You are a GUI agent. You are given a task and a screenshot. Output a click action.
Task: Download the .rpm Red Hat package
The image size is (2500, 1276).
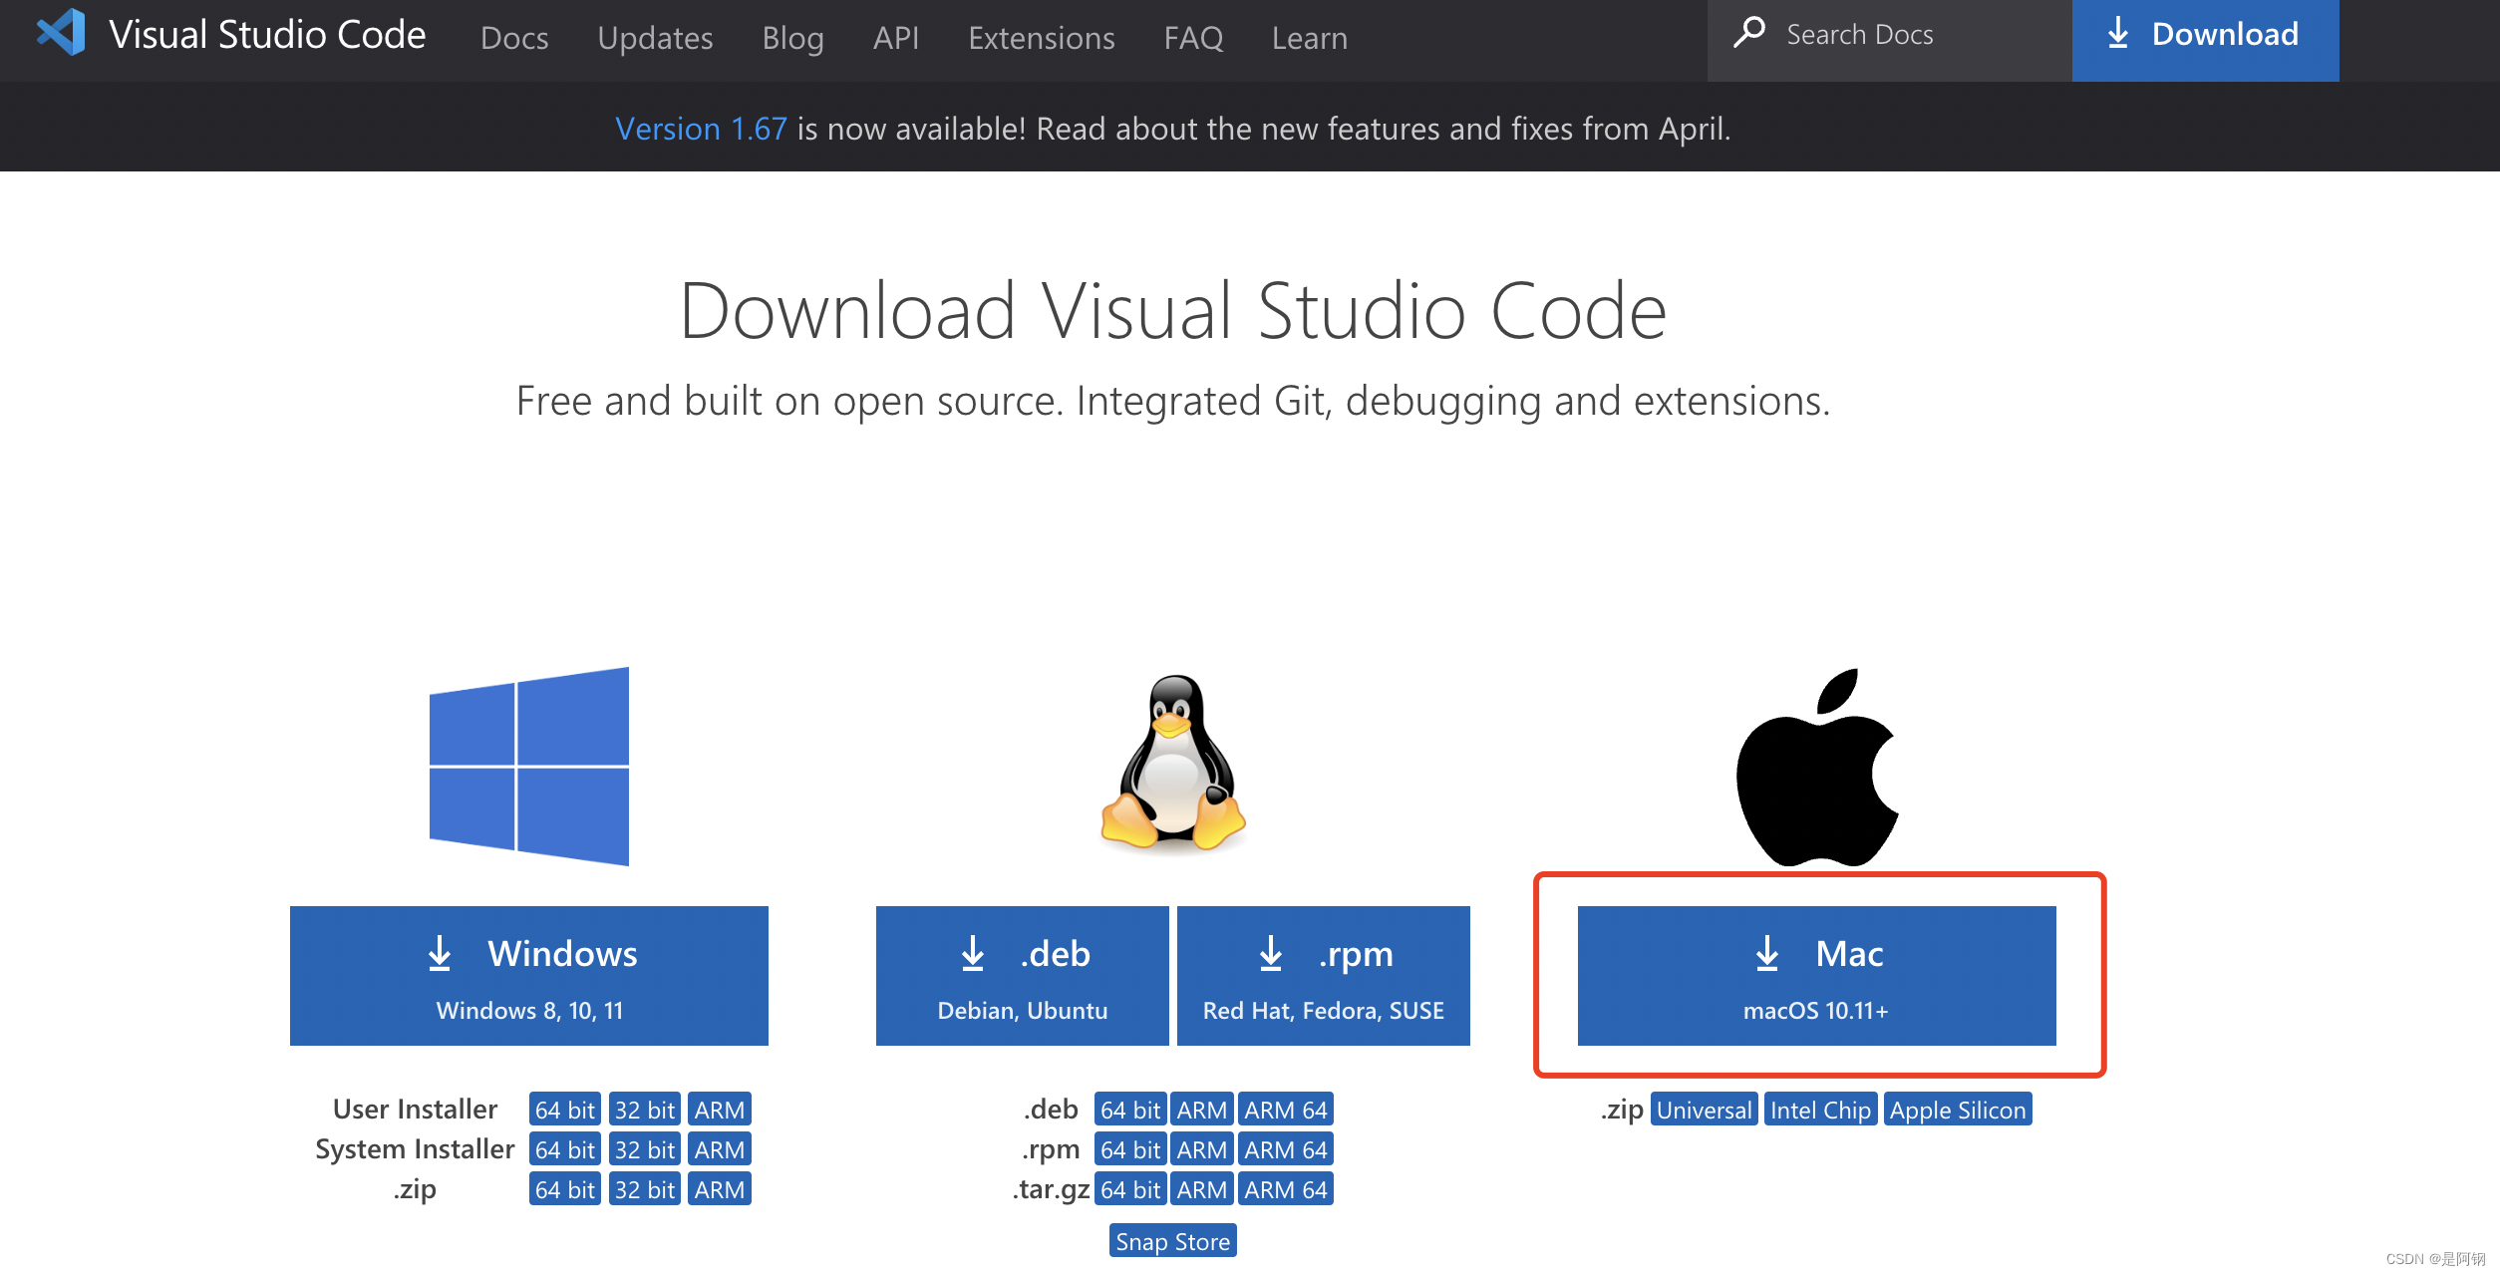click(x=1324, y=976)
